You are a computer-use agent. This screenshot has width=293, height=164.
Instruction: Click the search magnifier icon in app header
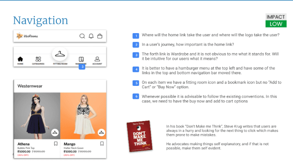pos(82,36)
